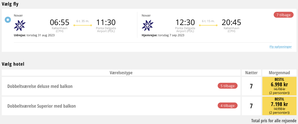
Task: Open the Fly oplysninger link
Action: tap(281, 47)
